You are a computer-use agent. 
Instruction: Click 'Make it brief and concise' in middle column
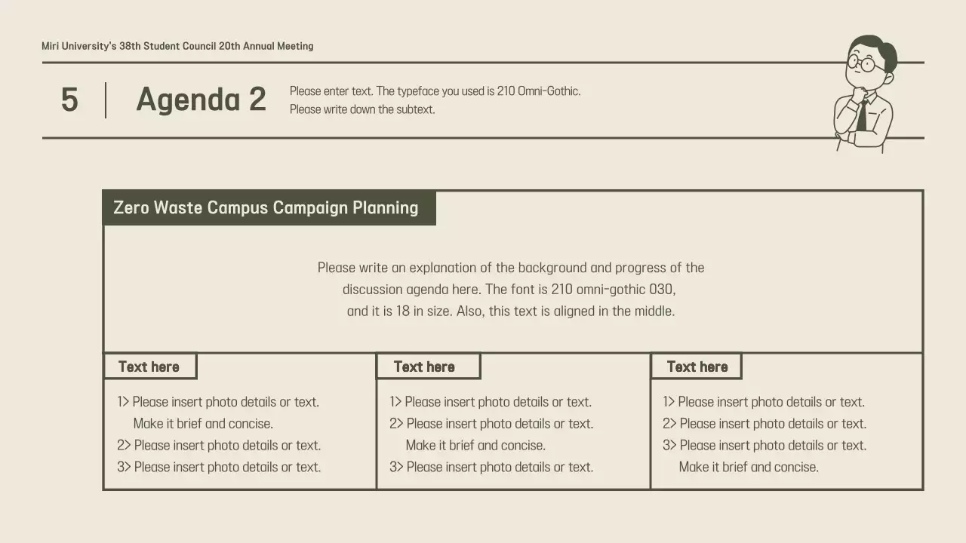475,446
